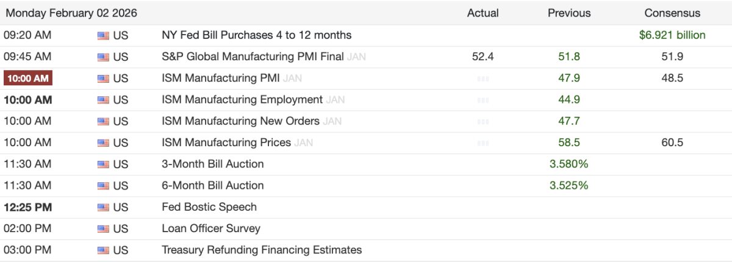The image size is (732, 262).
Task: Open the ISM Manufacturing PMI event
Action: (220, 78)
